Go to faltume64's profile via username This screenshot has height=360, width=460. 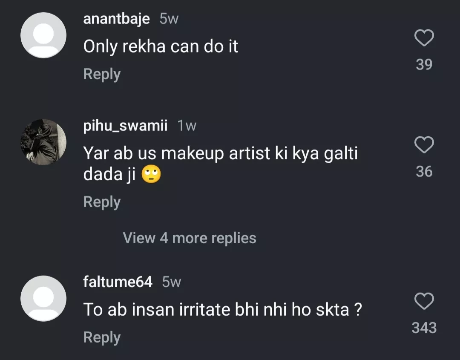tap(118, 282)
